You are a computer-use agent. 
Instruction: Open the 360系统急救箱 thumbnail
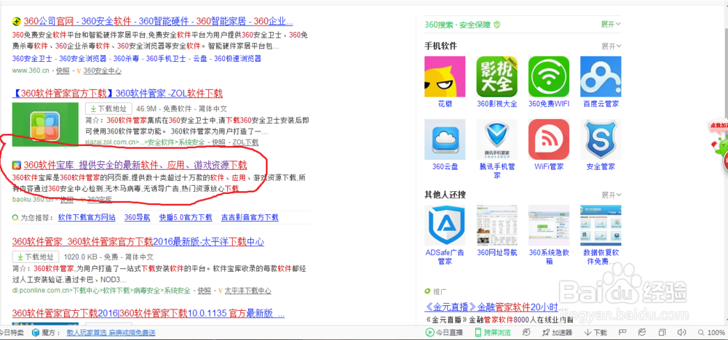(x=549, y=225)
